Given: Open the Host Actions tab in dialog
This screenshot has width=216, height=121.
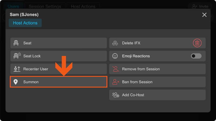Looking at the screenshot, I should (x=25, y=23).
